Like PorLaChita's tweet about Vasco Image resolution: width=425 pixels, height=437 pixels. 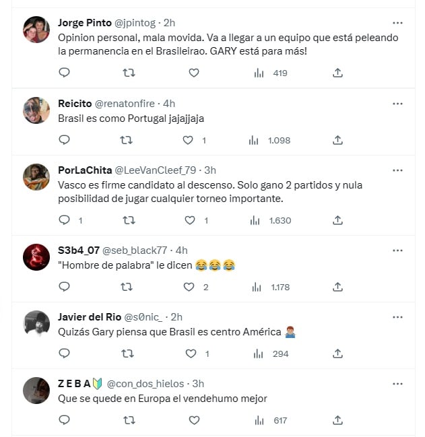tap(189, 220)
